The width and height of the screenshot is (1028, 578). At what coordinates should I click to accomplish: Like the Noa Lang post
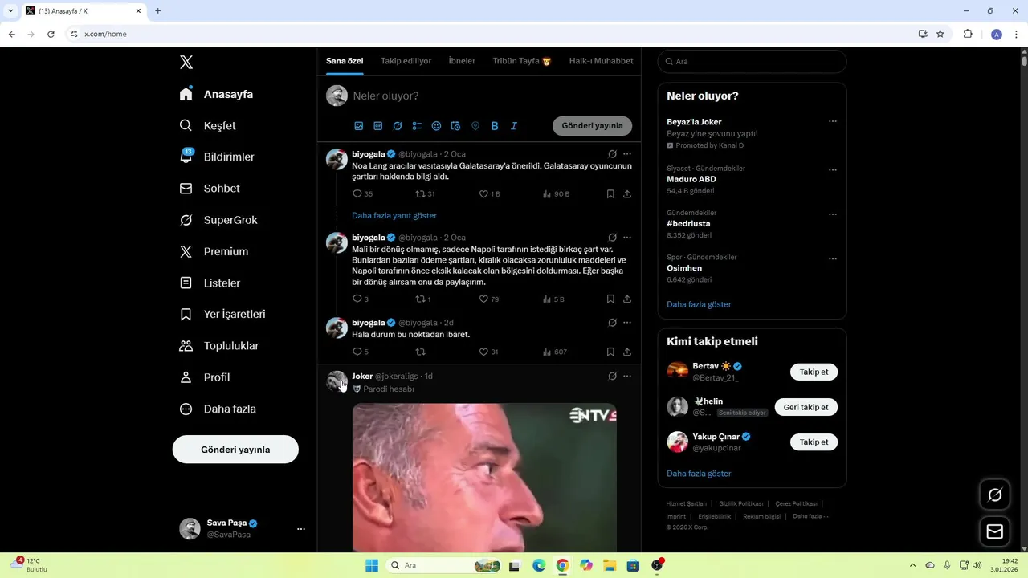[489, 194]
